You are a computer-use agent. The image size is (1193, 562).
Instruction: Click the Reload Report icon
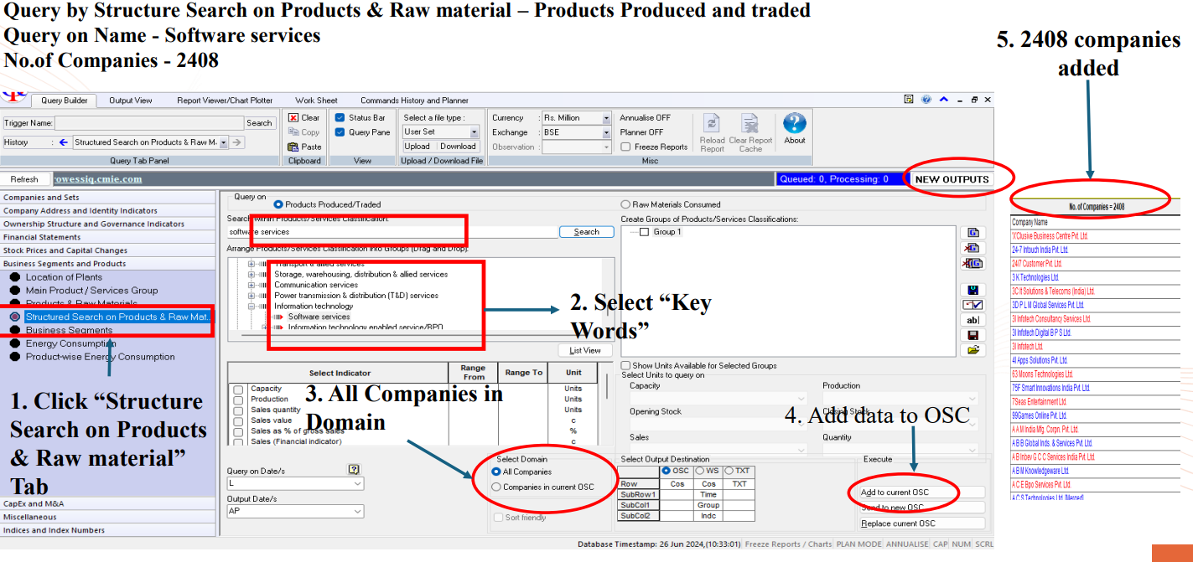712,125
